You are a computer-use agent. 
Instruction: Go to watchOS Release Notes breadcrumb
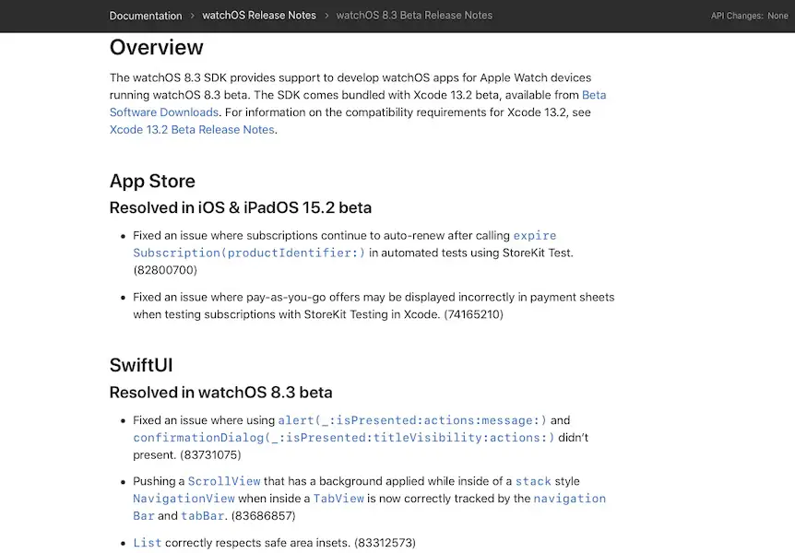[258, 16]
